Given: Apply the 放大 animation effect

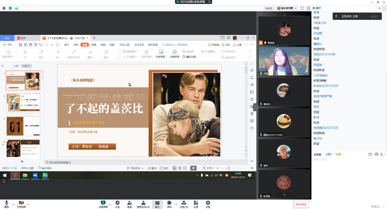Looking at the screenshot, I should tap(41, 54).
